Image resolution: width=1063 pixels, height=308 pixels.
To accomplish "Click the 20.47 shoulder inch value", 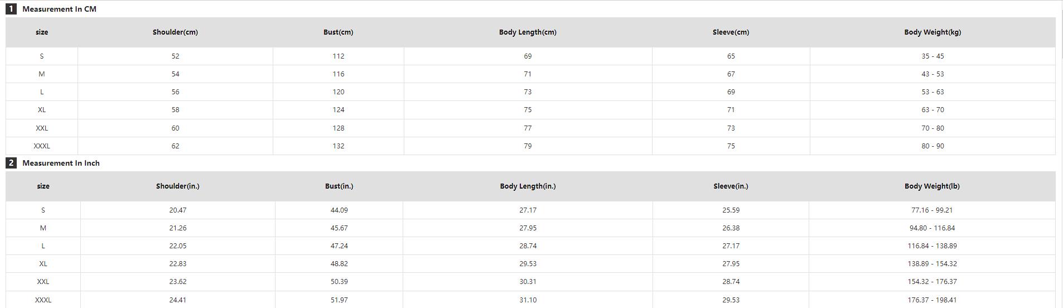I will (177, 210).
